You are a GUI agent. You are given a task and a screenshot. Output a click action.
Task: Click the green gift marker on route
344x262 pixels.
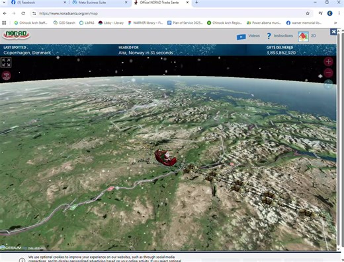point(73,207)
